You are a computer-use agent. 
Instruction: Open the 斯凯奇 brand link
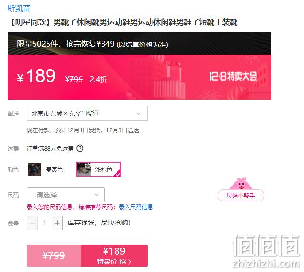tap(19, 8)
